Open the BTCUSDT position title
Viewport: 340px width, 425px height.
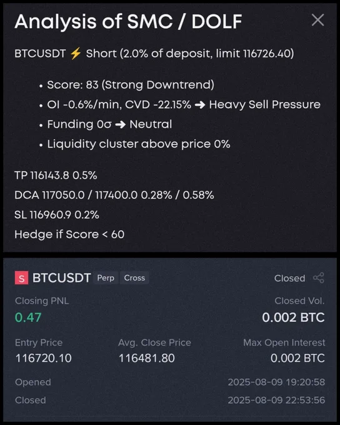(x=61, y=278)
